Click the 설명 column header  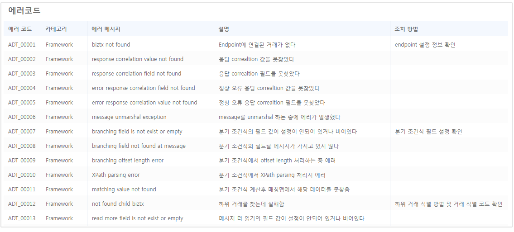224,29
